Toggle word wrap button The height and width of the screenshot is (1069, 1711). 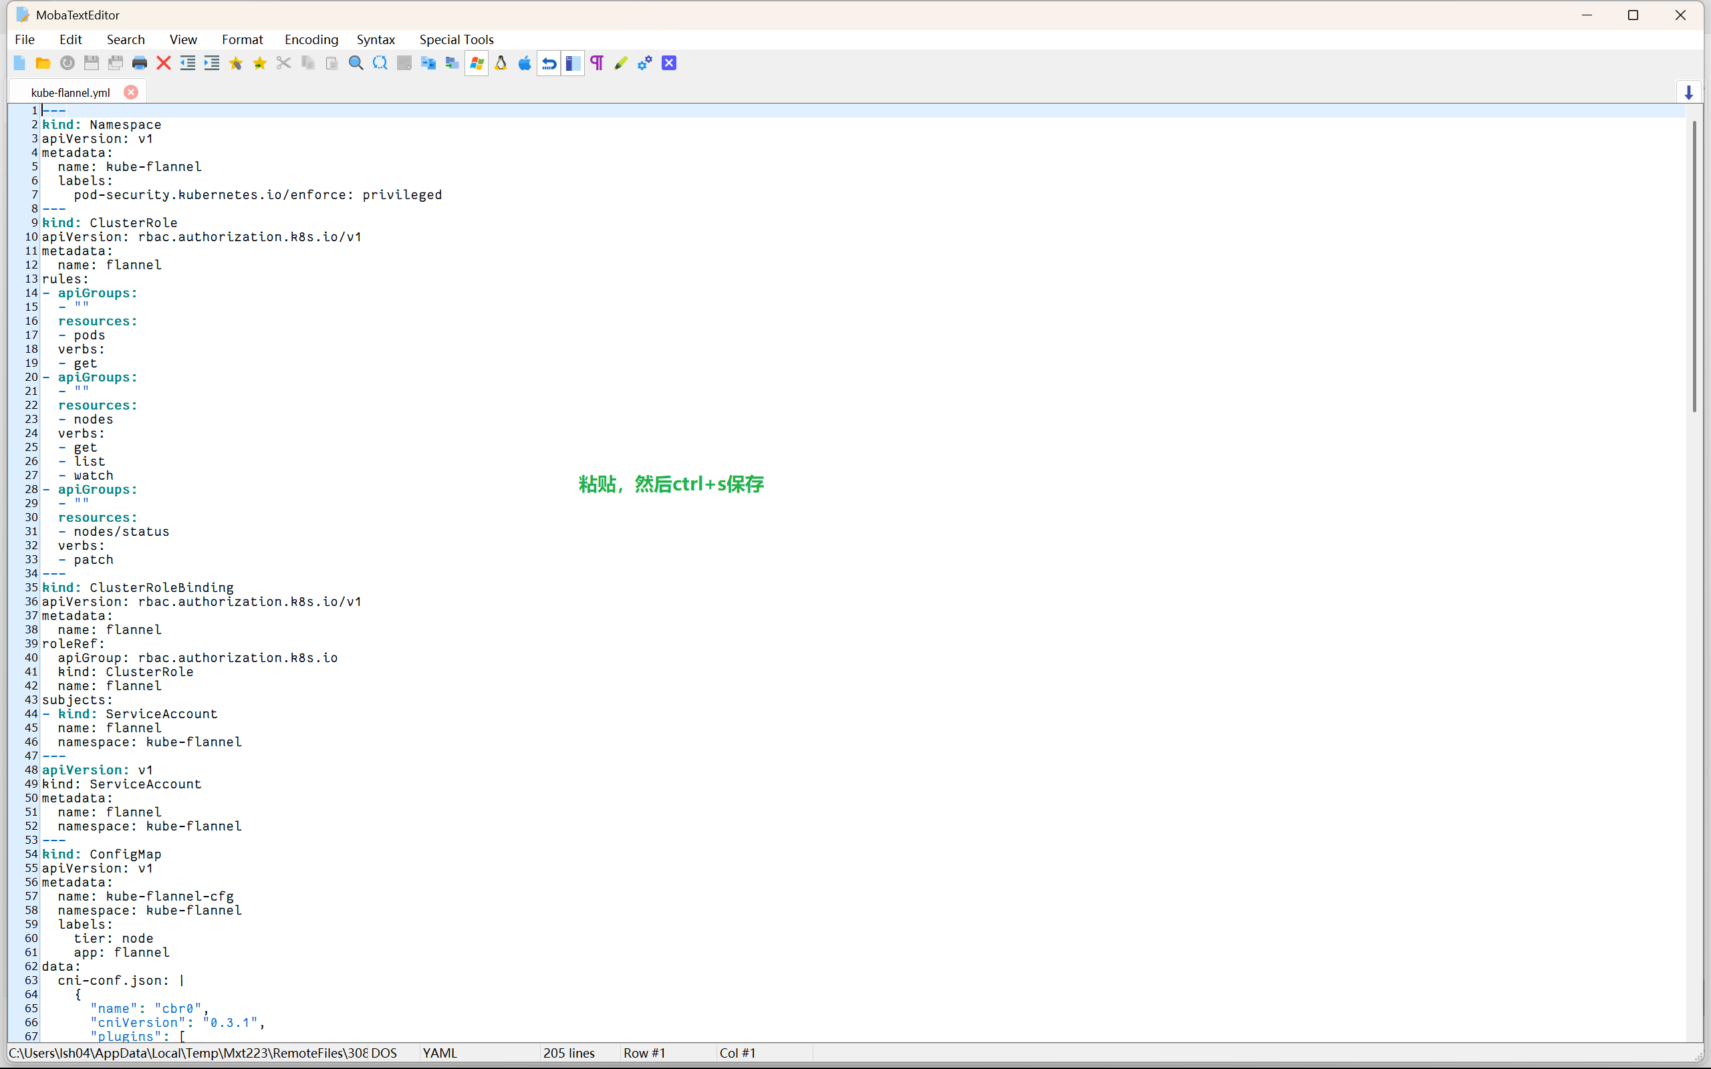click(549, 63)
